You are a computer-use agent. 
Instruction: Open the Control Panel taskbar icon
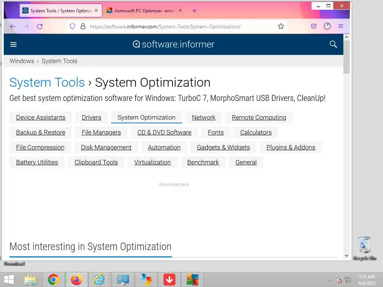pos(123,280)
